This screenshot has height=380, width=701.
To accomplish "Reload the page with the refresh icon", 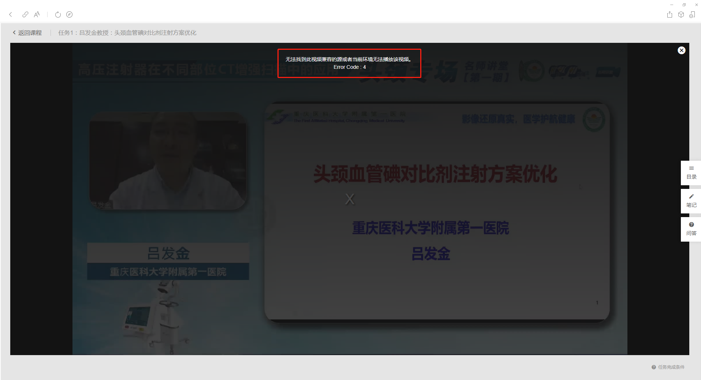I will coord(58,15).
